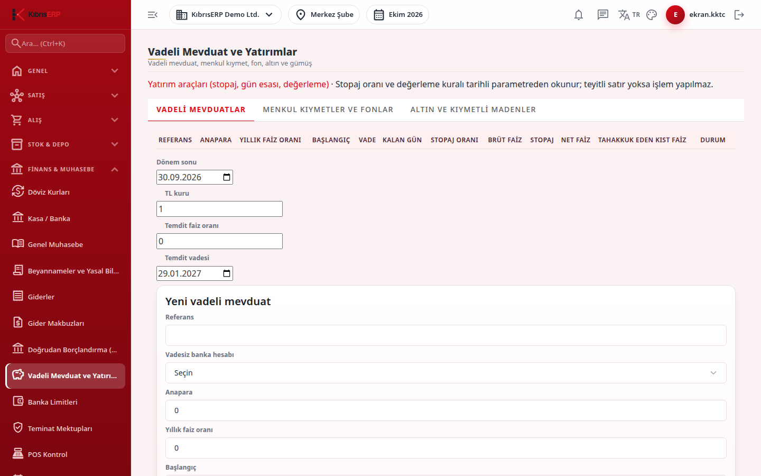Click the Yıllık faiz oranı field
This screenshot has width=761, height=476.
(x=446, y=448)
